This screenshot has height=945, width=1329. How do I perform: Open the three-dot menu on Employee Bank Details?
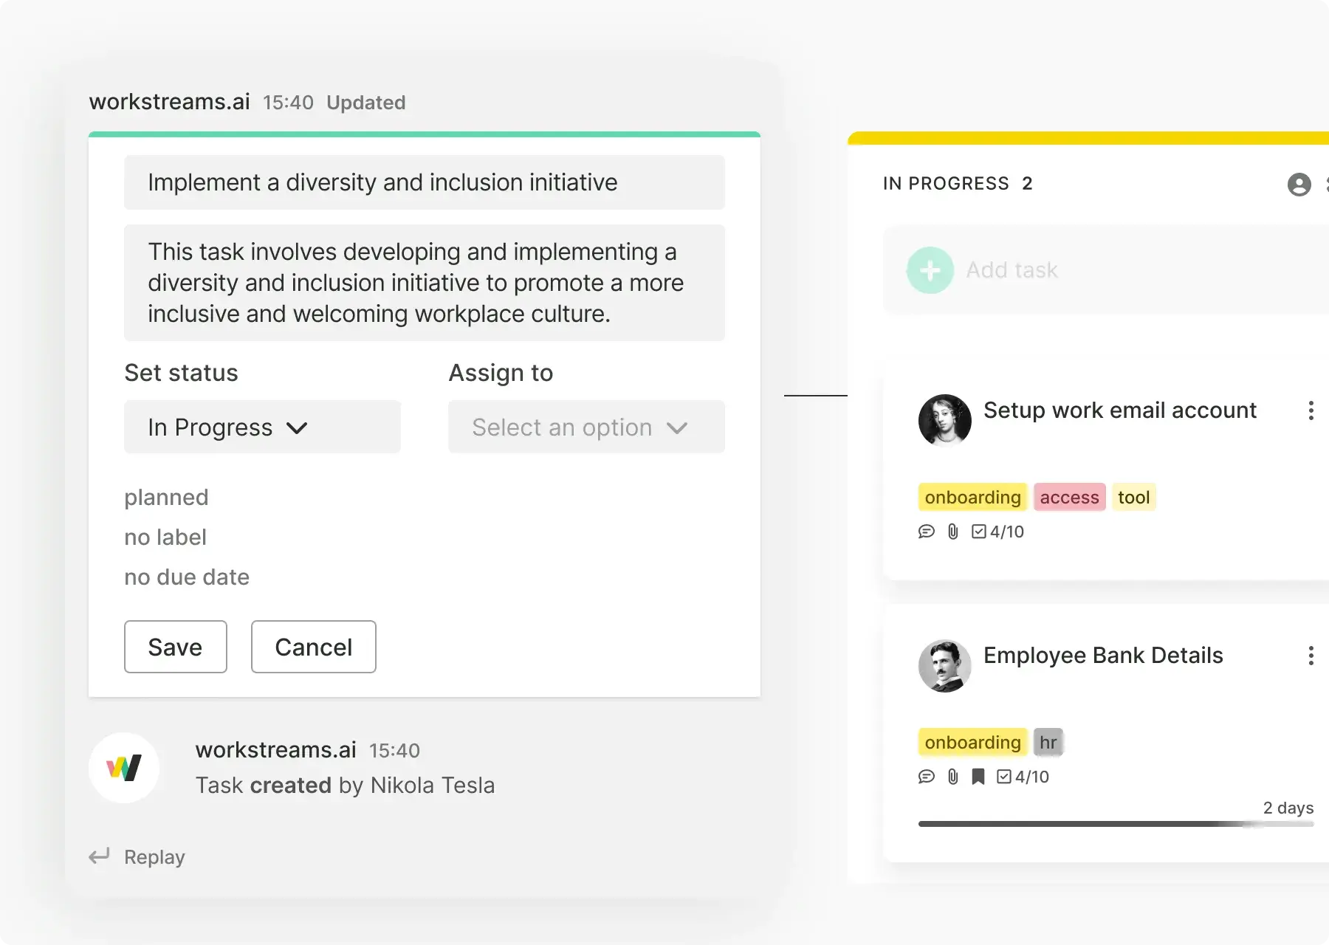click(x=1311, y=656)
